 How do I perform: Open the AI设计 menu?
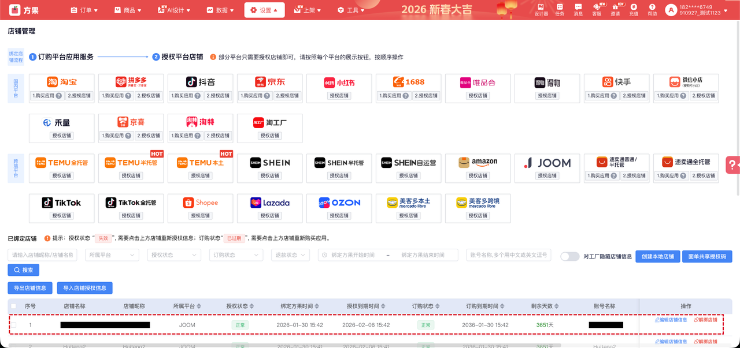click(x=174, y=10)
